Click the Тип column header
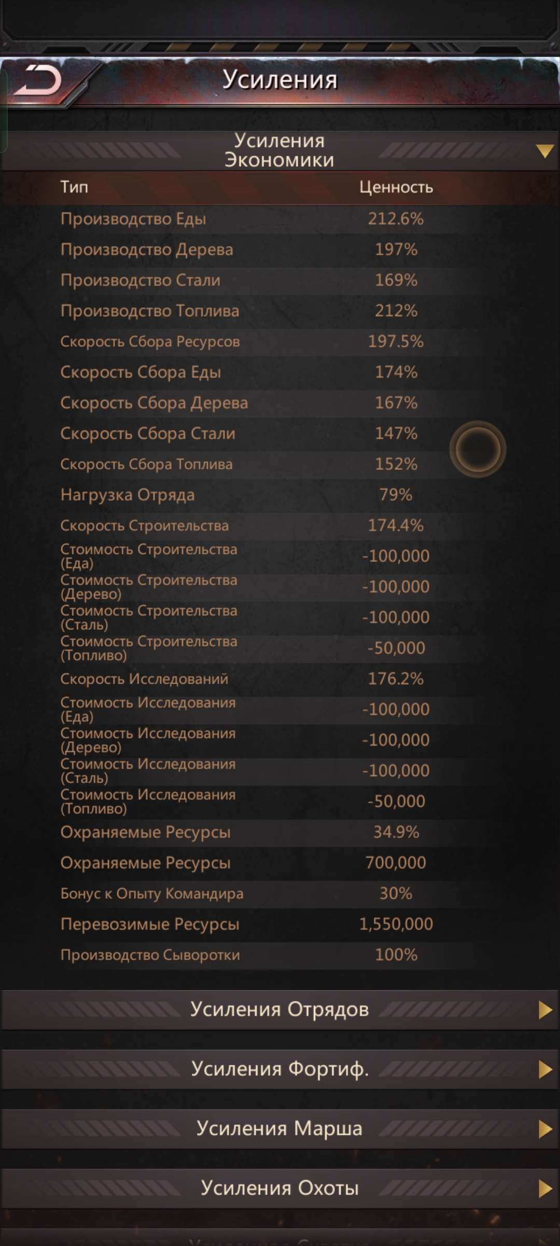 pyautogui.click(x=74, y=187)
